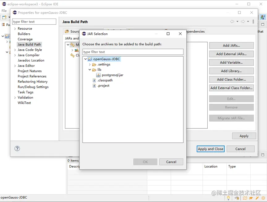Click the lib folder icon
Viewport: 267px width, 202px height.
click(x=94, y=70)
